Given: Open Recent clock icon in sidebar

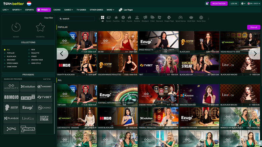Looking at the screenshot, I should pyautogui.click(x=16, y=27).
